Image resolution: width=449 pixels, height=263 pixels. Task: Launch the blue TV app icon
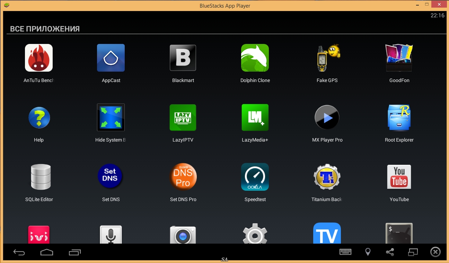tap(327, 233)
